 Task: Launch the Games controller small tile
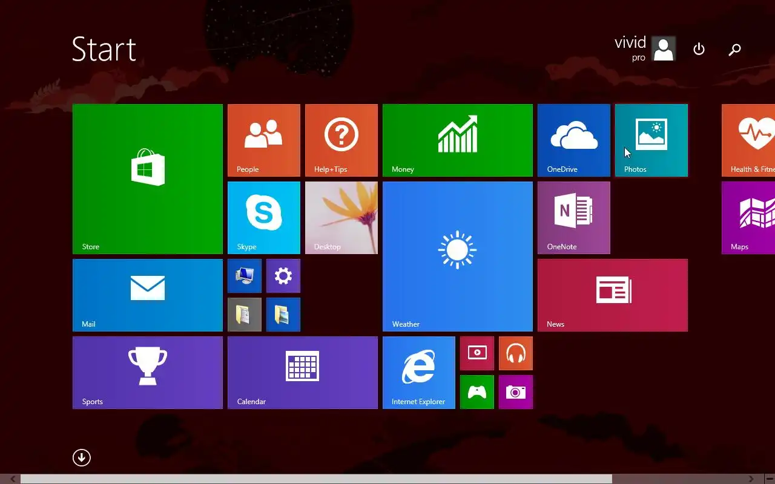click(x=477, y=392)
